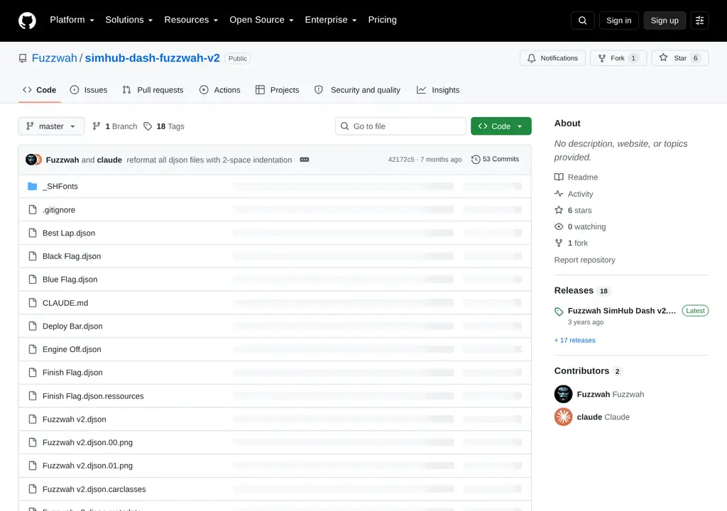The width and height of the screenshot is (727, 511).
Task: Click the CLAUDE.md file icon
Action: tap(33, 303)
